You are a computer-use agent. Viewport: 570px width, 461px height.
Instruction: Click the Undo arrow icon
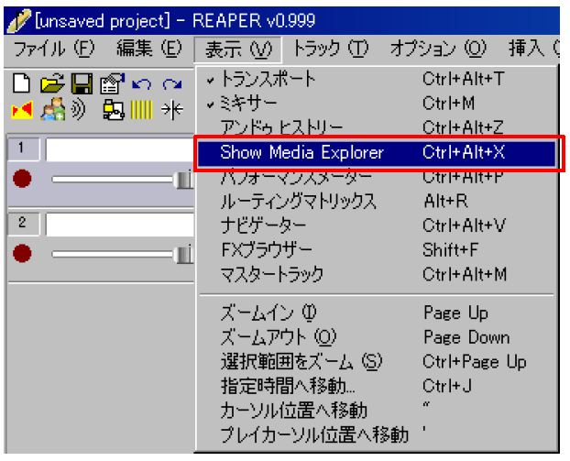[x=141, y=84]
